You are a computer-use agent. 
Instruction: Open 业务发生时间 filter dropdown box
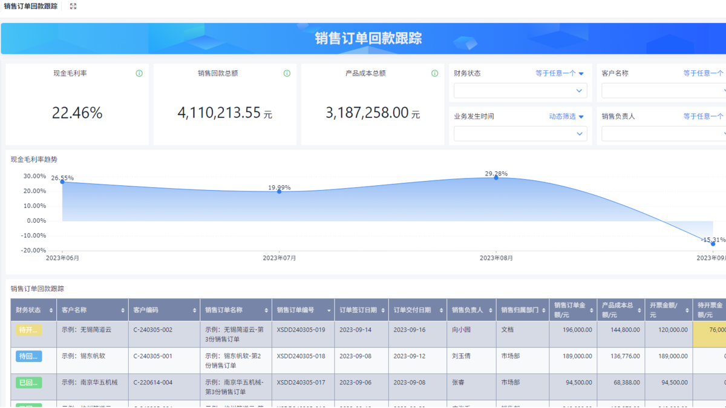point(520,134)
